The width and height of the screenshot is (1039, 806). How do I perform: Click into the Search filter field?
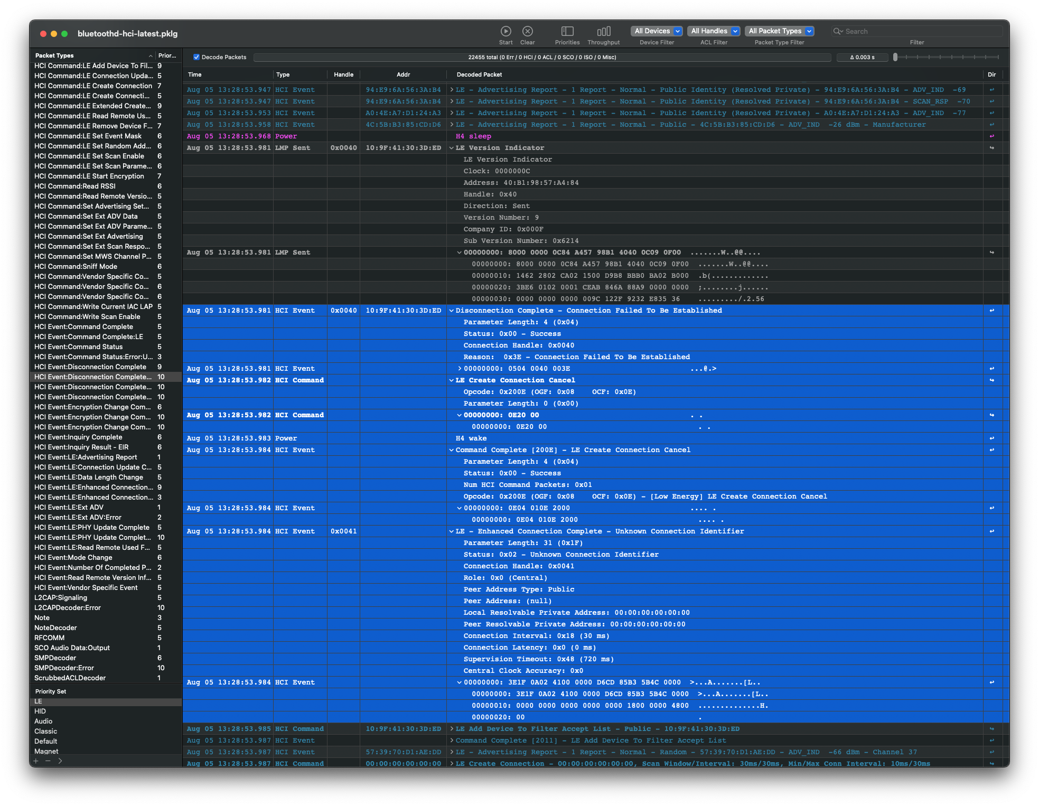[x=919, y=32]
